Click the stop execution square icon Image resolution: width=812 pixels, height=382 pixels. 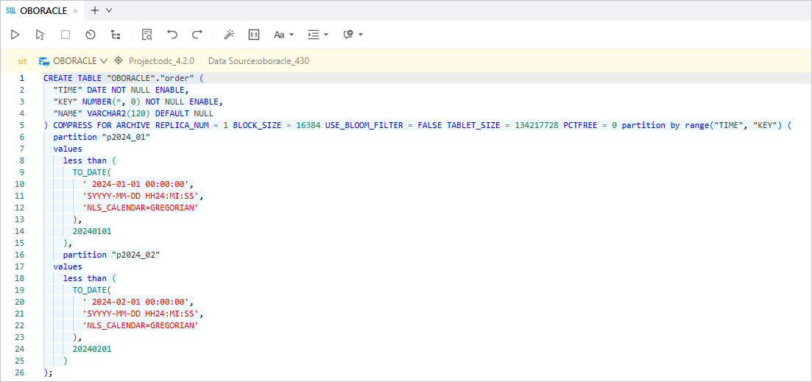(x=66, y=35)
